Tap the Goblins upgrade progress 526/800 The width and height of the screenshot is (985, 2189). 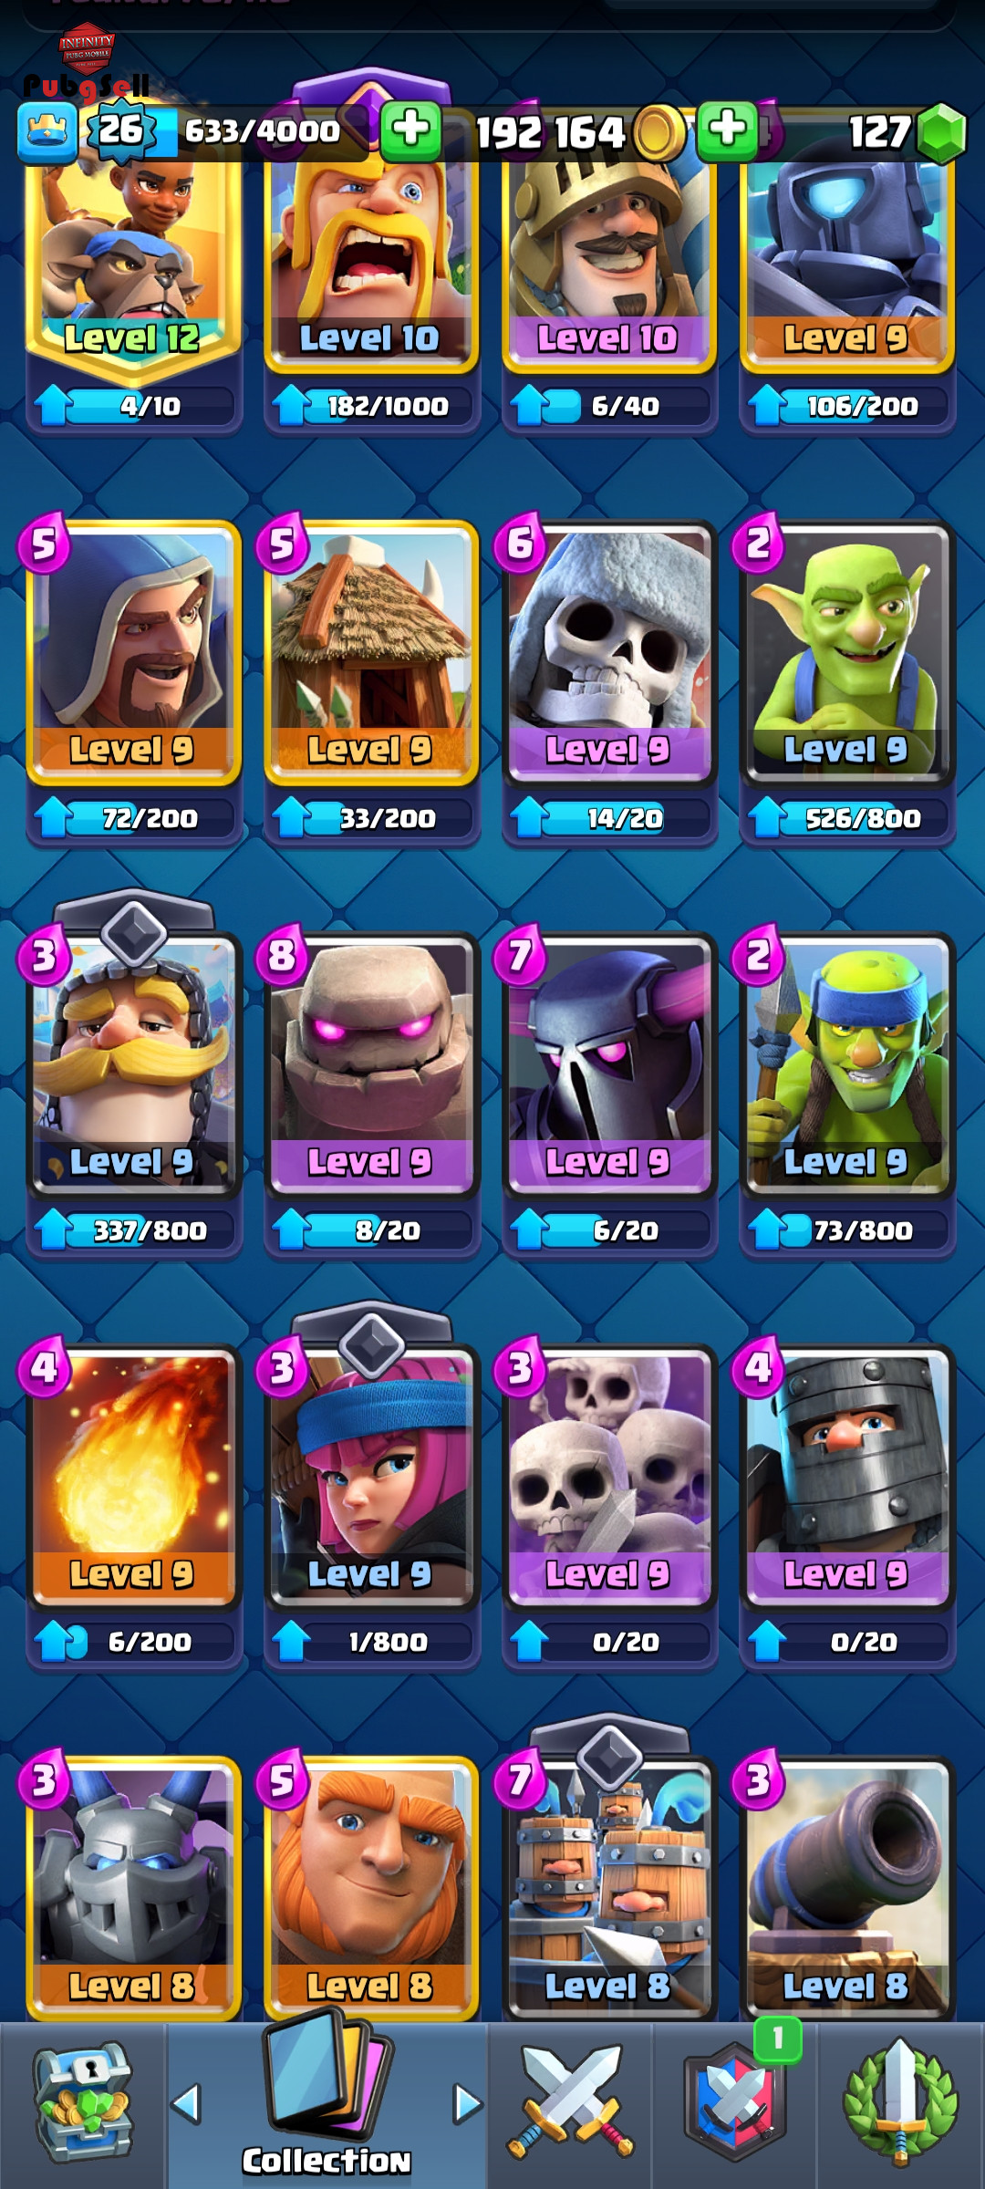tap(847, 818)
